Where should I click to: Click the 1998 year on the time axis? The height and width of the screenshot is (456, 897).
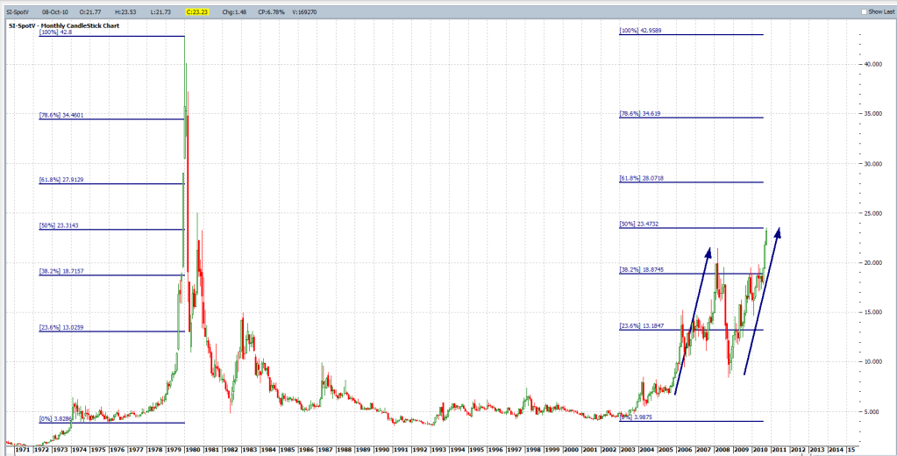tap(532, 450)
